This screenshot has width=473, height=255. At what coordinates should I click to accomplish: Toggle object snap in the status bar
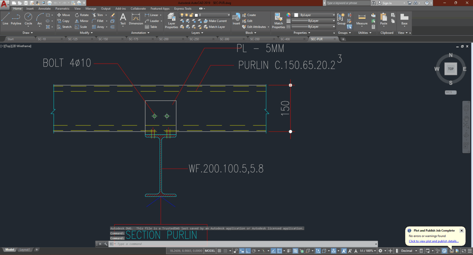point(279,250)
